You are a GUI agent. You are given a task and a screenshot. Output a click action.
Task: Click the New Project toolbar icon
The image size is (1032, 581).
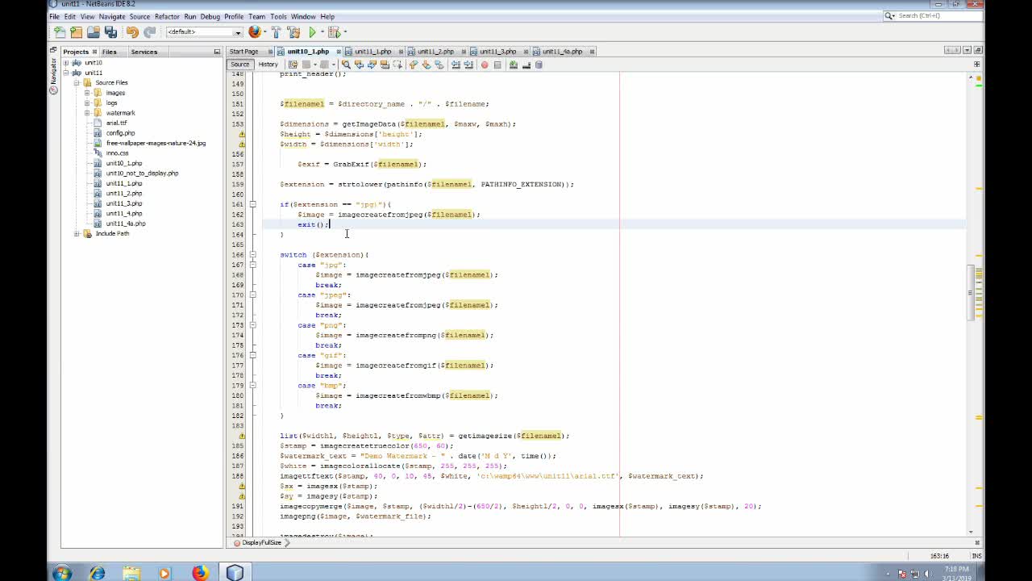(x=76, y=32)
